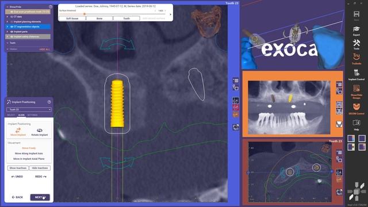The height and width of the screenshot is (207, 368).
Task: Expand Implant safety distances row
Action: (x=7, y=37)
